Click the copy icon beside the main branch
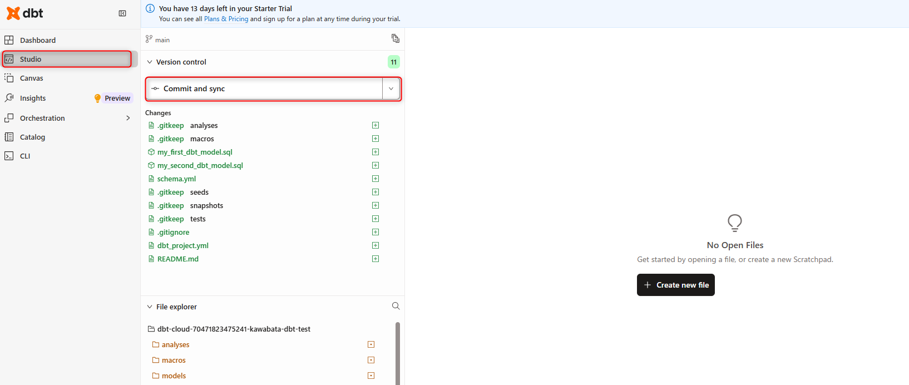909x385 pixels. tap(396, 38)
